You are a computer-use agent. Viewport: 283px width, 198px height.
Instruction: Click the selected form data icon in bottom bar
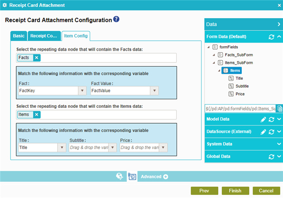(132, 176)
